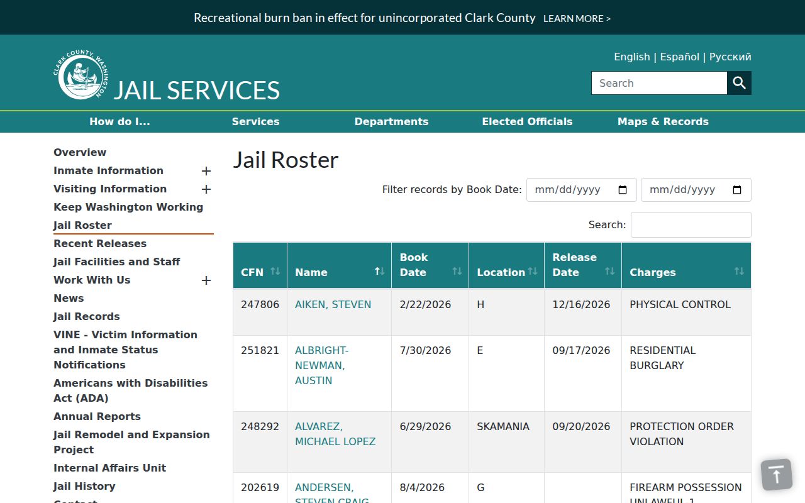Open Jail Facilities and Staff page
The width and height of the screenshot is (805, 503).
coord(116,262)
